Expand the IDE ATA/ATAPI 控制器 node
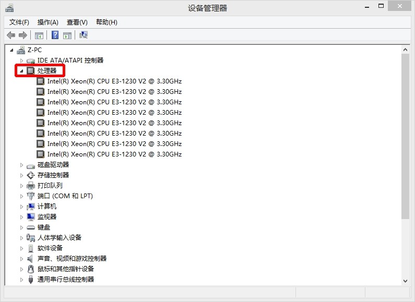The width and height of the screenshot is (415, 302). (x=22, y=61)
